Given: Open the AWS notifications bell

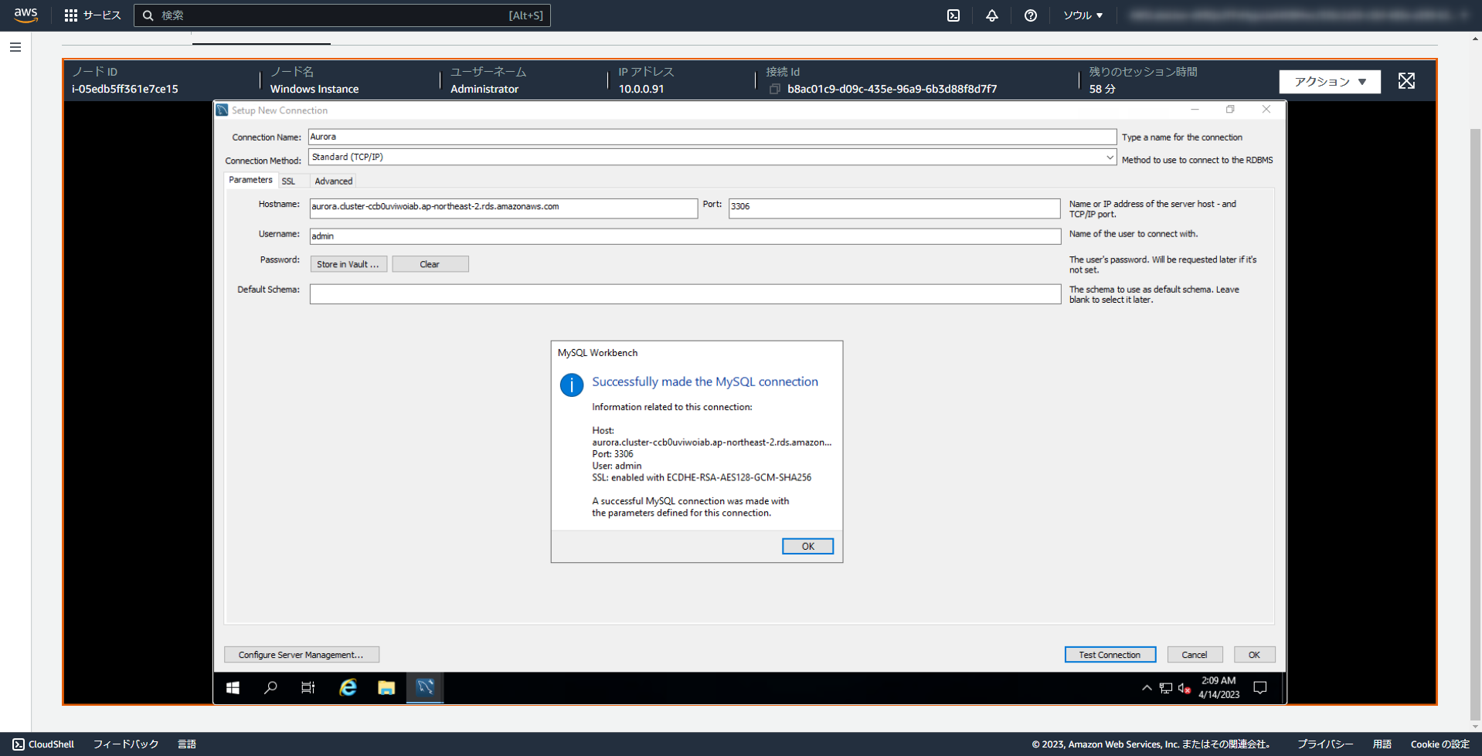Looking at the screenshot, I should 991,15.
